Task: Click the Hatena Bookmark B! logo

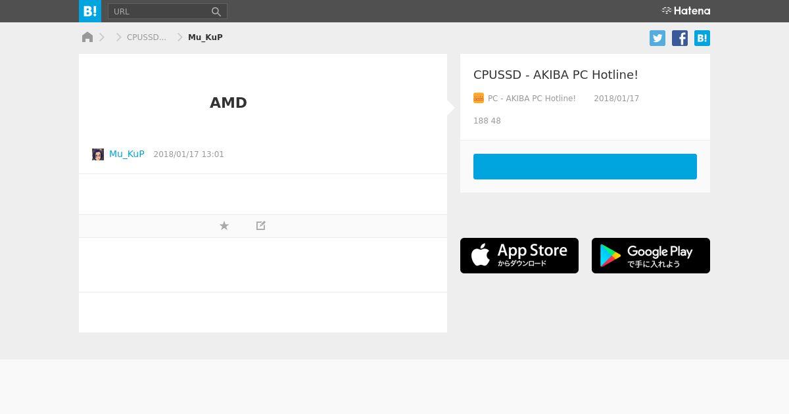Action: 90,11
